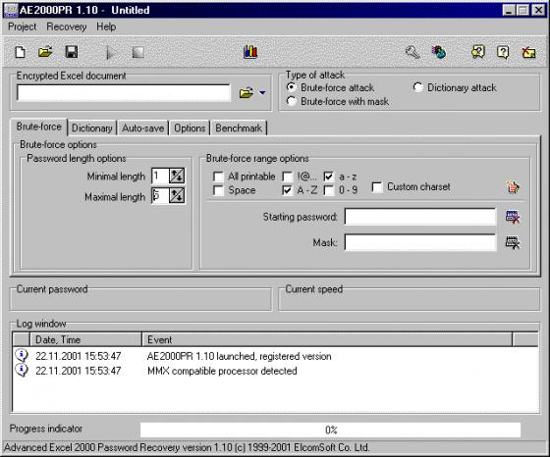The image size is (550, 457).
Task: Start recovery with the play arrow icon
Action: coord(111,53)
